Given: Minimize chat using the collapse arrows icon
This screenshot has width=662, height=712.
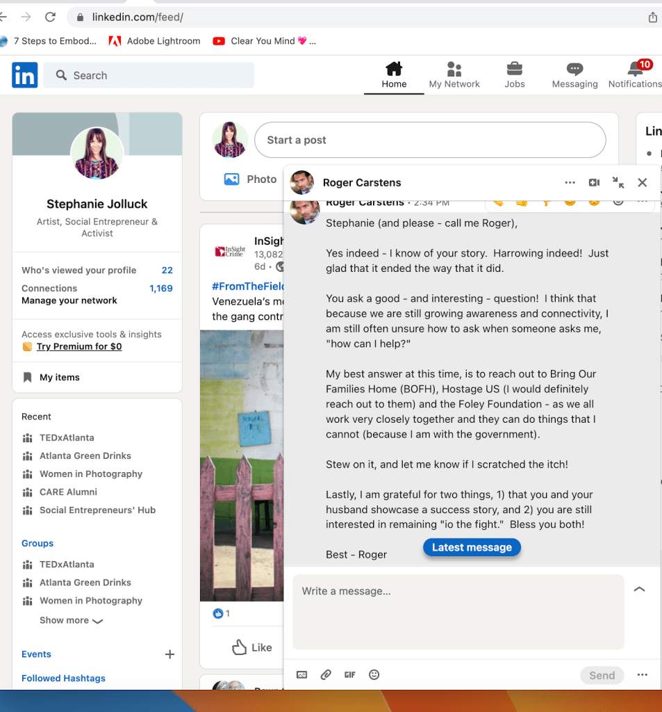Looking at the screenshot, I should click(618, 183).
